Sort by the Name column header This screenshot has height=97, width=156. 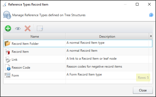point(34,37)
